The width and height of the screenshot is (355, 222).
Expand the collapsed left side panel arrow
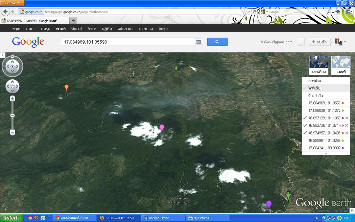3,55
